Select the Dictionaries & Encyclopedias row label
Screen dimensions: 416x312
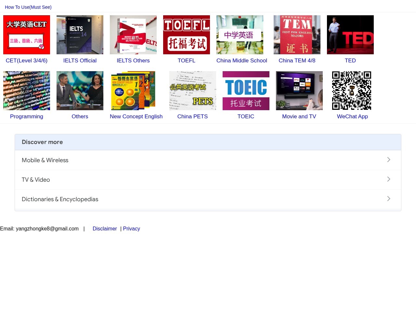[60, 199]
